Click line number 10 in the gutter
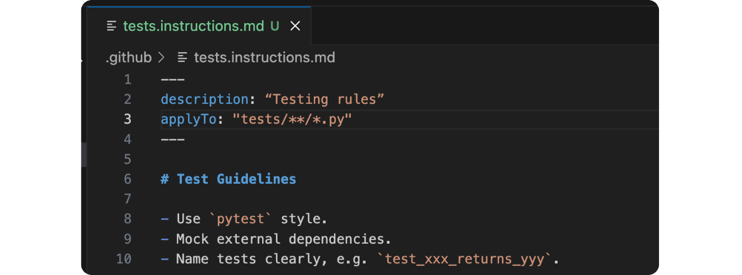 coord(124,258)
